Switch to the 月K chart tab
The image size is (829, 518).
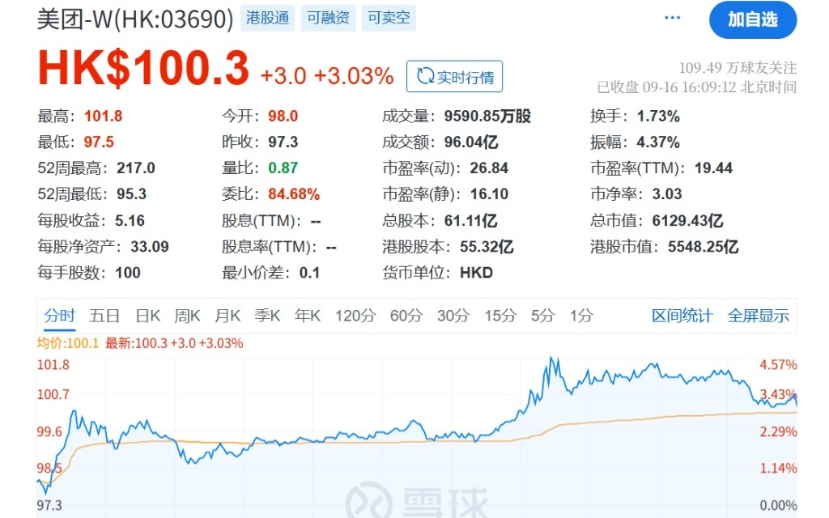227,316
